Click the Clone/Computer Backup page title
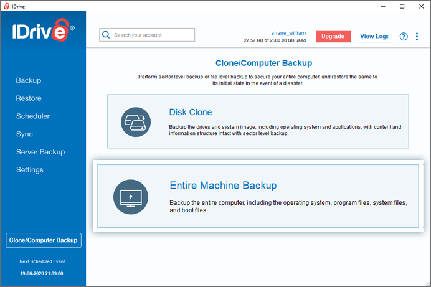The height and width of the screenshot is (287, 431). pyautogui.click(x=263, y=63)
